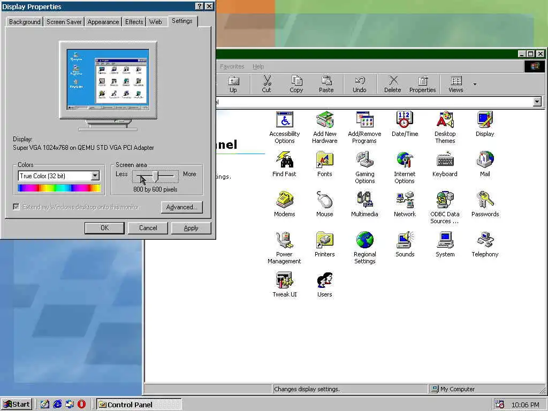Viewport: 548px width, 411px height.
Task: Open Power Management icon
Action: (284, 248)
